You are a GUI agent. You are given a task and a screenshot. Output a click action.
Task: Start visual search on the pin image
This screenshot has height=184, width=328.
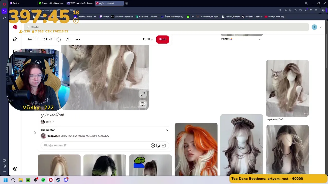tap(142, 104)
